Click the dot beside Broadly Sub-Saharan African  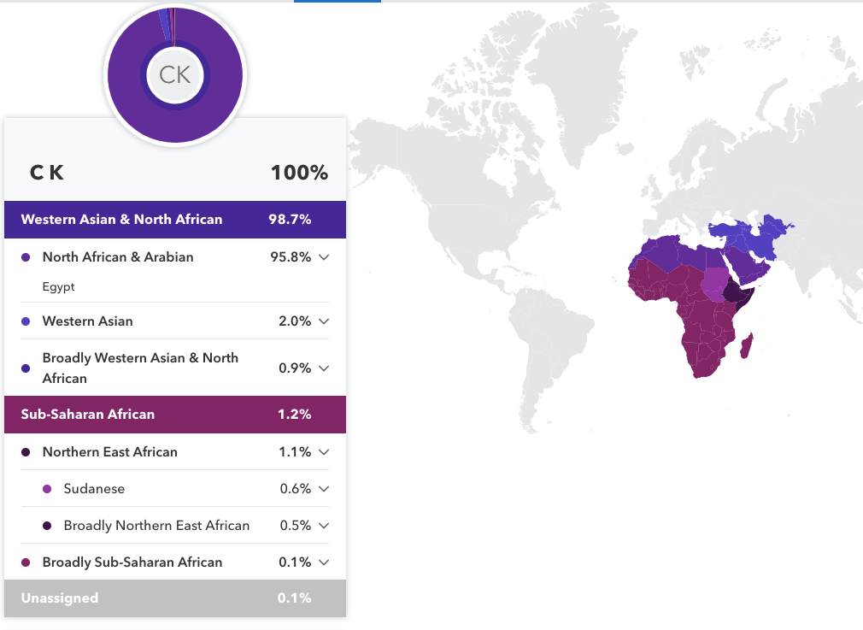27,562
